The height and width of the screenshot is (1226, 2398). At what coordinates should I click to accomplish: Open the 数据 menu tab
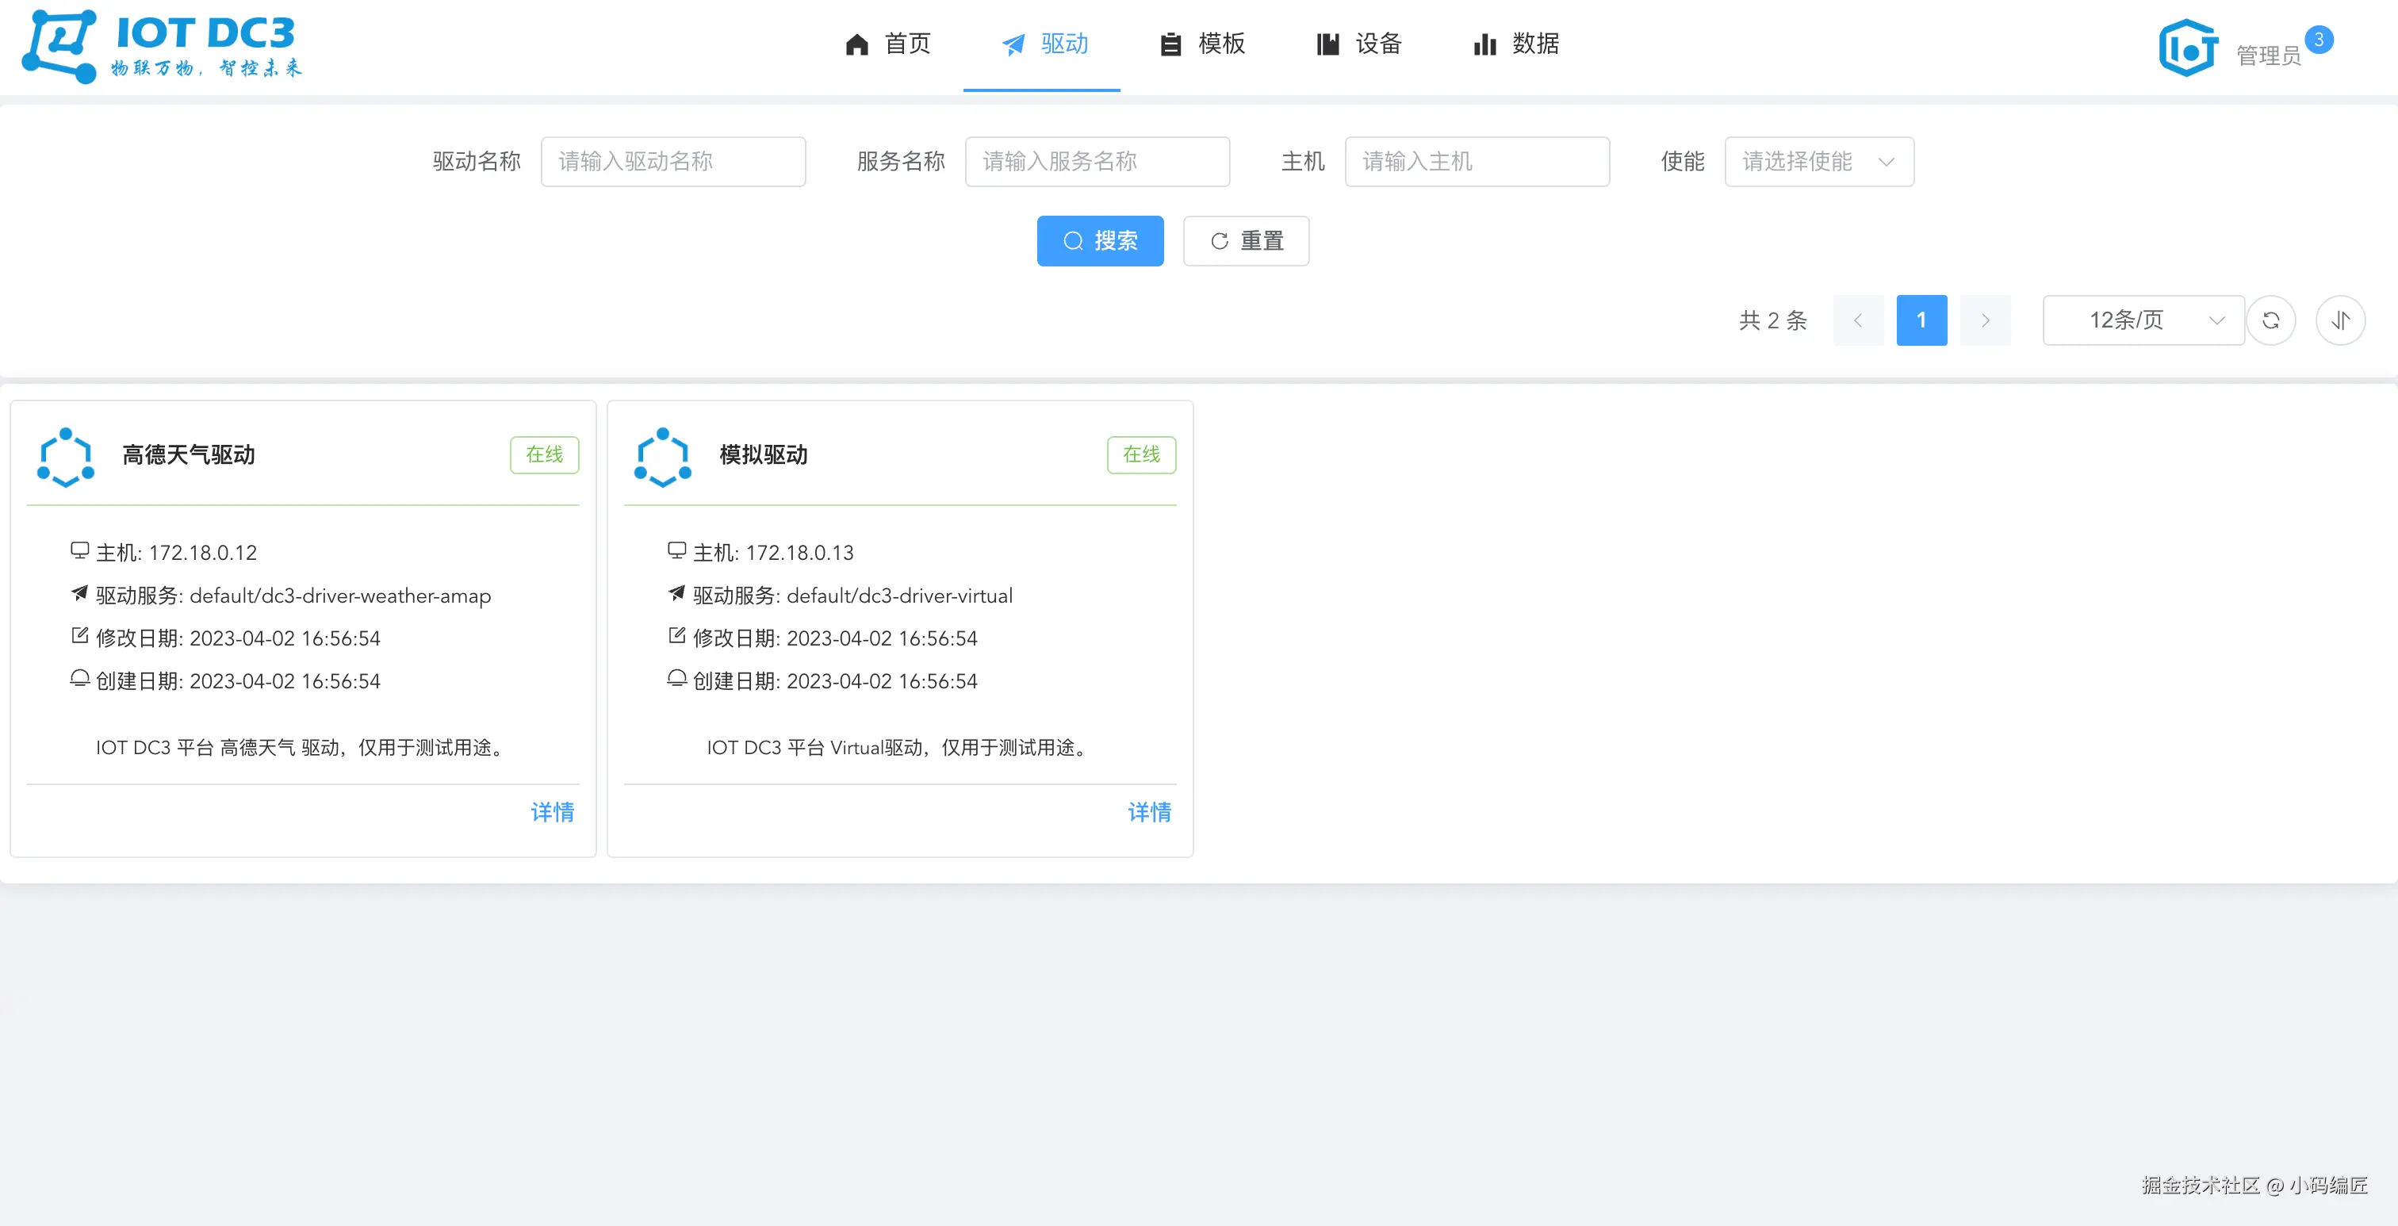[1515, 44]
